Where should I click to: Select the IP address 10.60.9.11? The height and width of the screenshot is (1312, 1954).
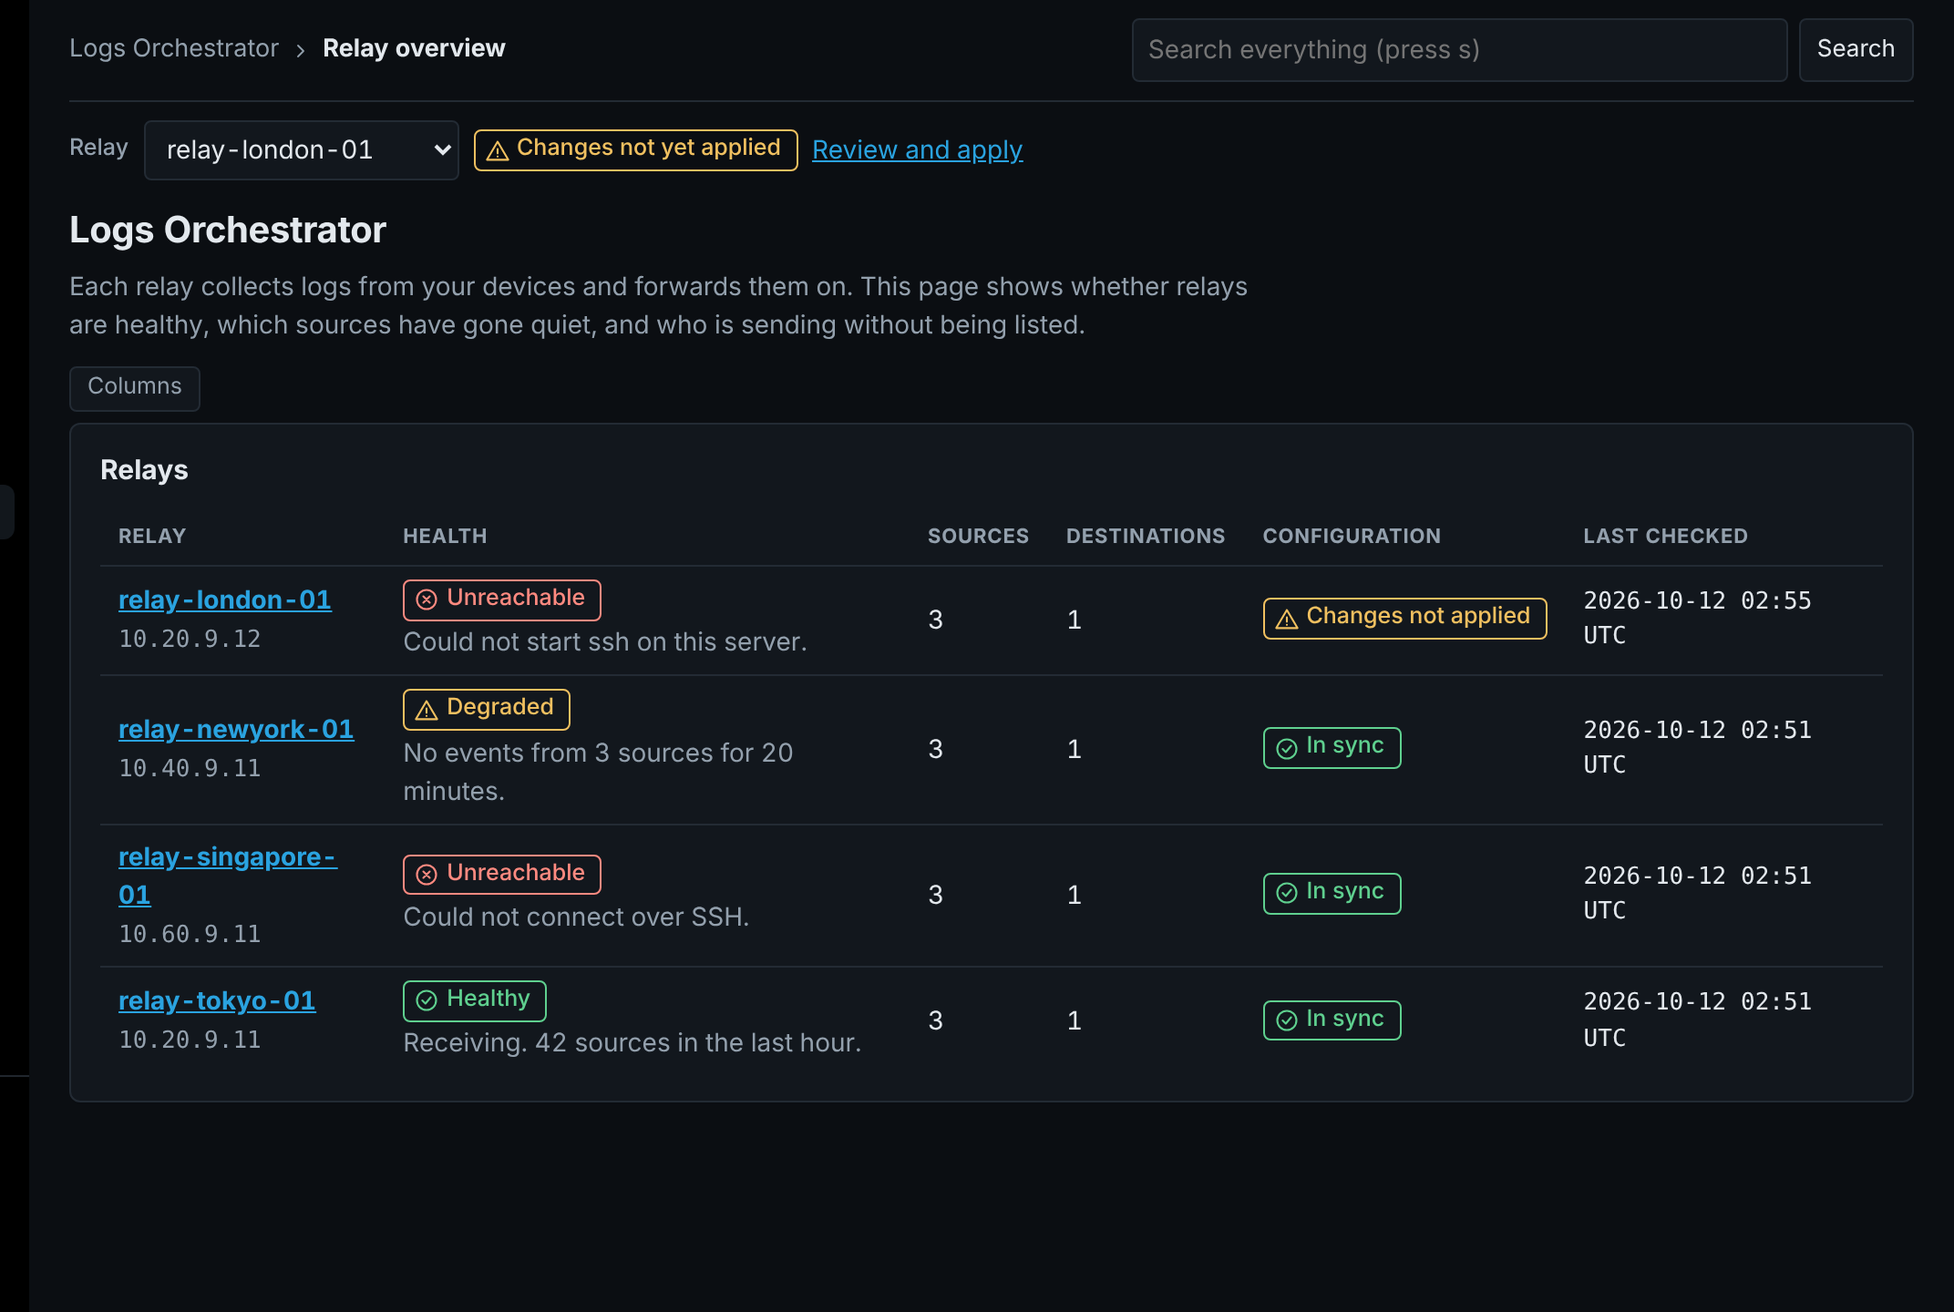coord(190,934)
